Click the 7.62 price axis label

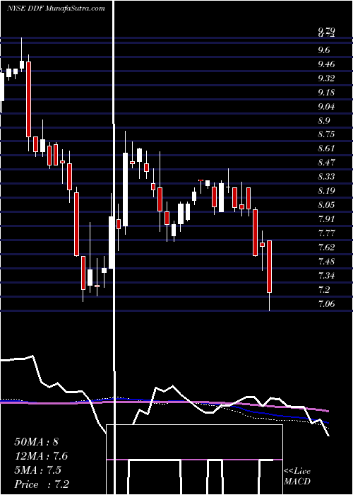(326, 247)
